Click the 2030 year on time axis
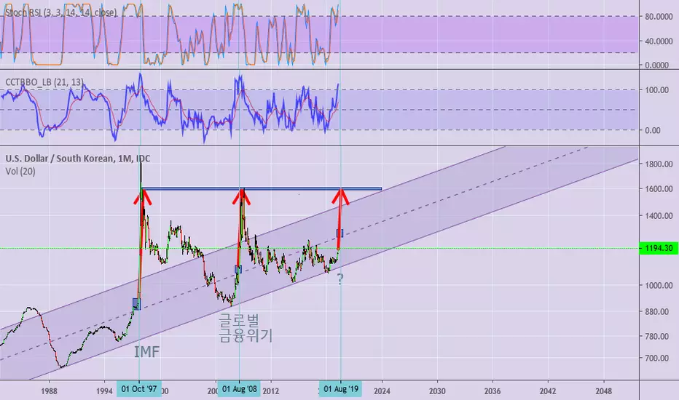This screenshot has width=679, height=400. tap(437, 391)
